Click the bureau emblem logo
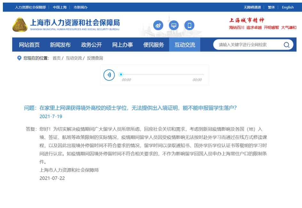This screenshot has height=208, width=302. point(19,25)
